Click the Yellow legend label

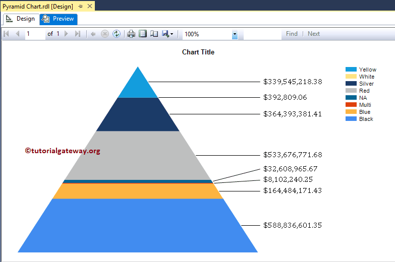click(368, 70)
